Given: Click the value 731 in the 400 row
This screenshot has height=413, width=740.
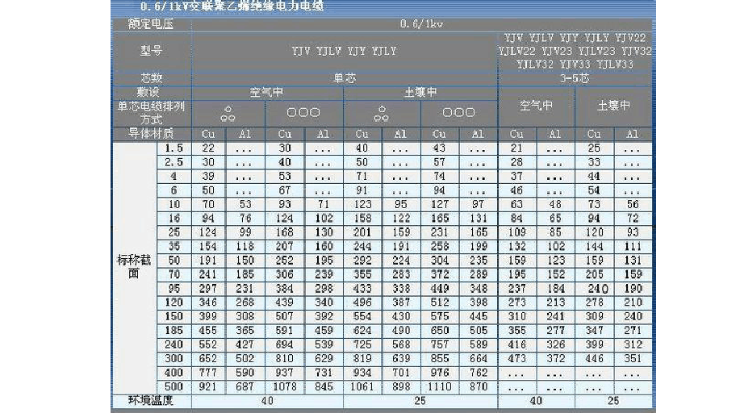Looking at the screenshot, I should (324, 373).
